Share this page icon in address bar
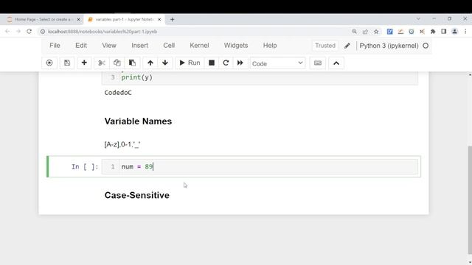This screenshot has width=472, height=265. coord(365,32)
